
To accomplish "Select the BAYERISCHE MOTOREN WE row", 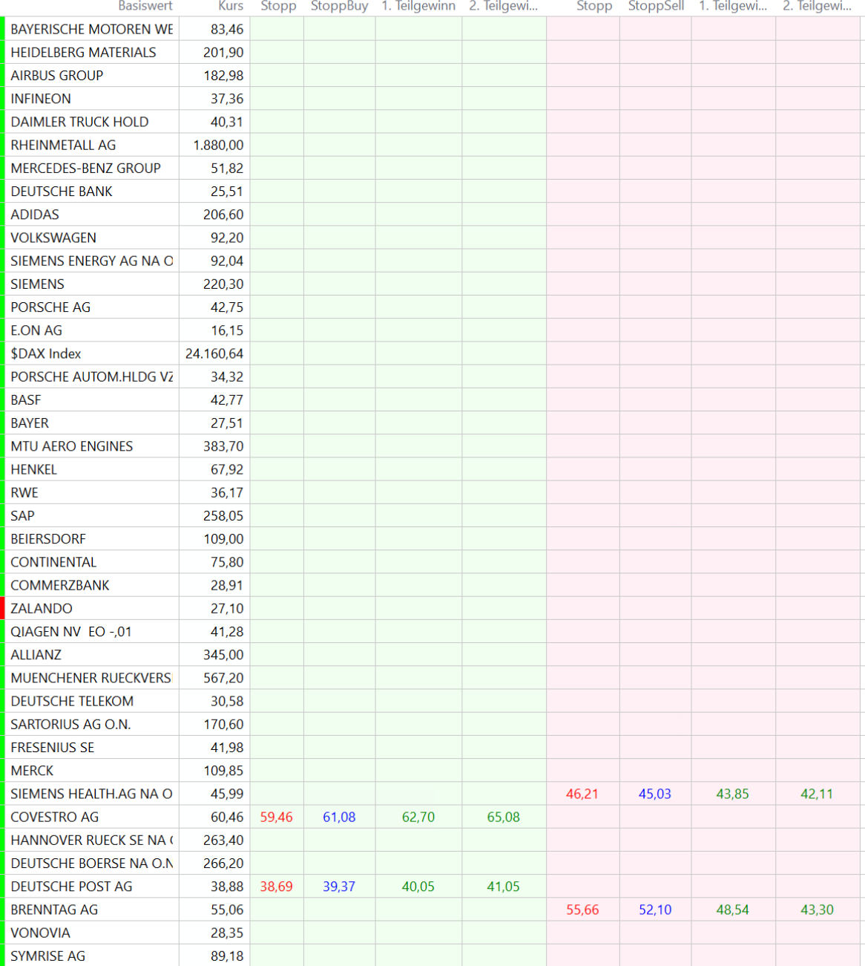I will [91, 29].
